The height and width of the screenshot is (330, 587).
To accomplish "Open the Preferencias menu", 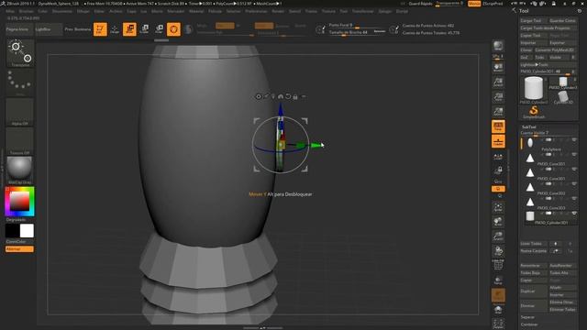I will coord(256,11).
